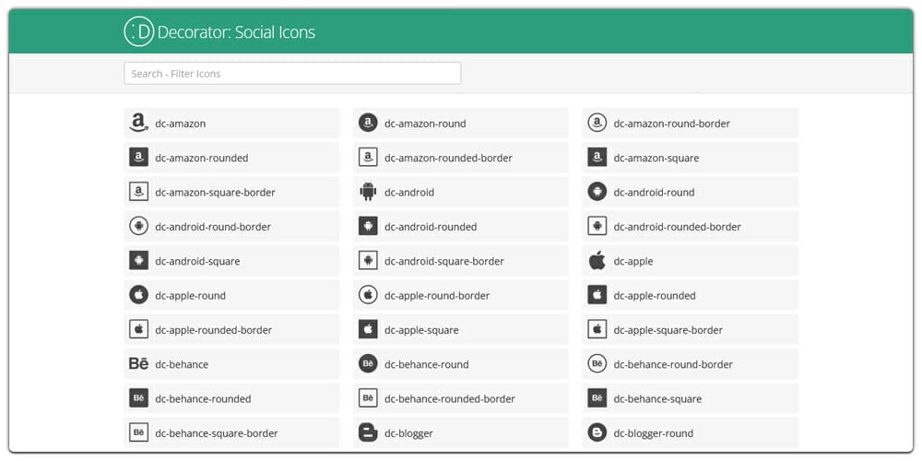Pick the dc-android-rounded-border icon
This screenshot has width=922, height=461.
coord(597,226)
